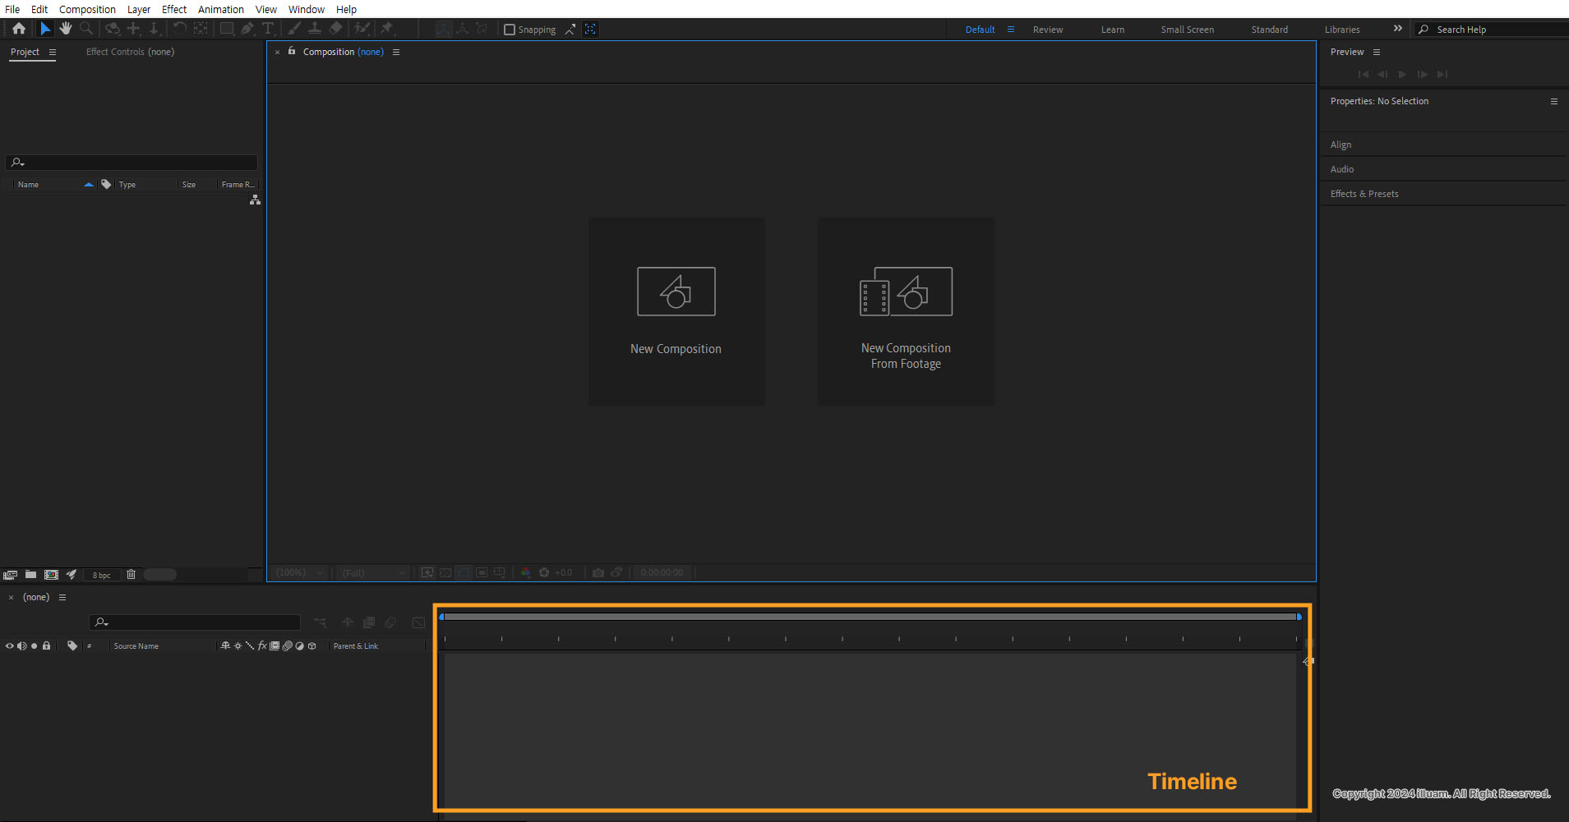The height and width of the screenshot is (822, 1569).
Task: Show more workspaces with double chevron
Action: pos(1398,29)
